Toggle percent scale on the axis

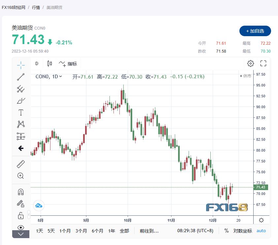[227, 231]
